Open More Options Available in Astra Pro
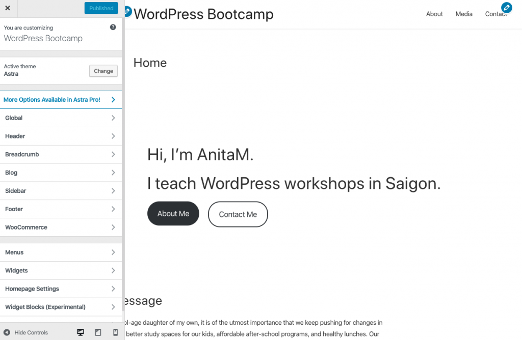Image resolution: width=522 pixels, height=340 pixels. coord(61,100)
